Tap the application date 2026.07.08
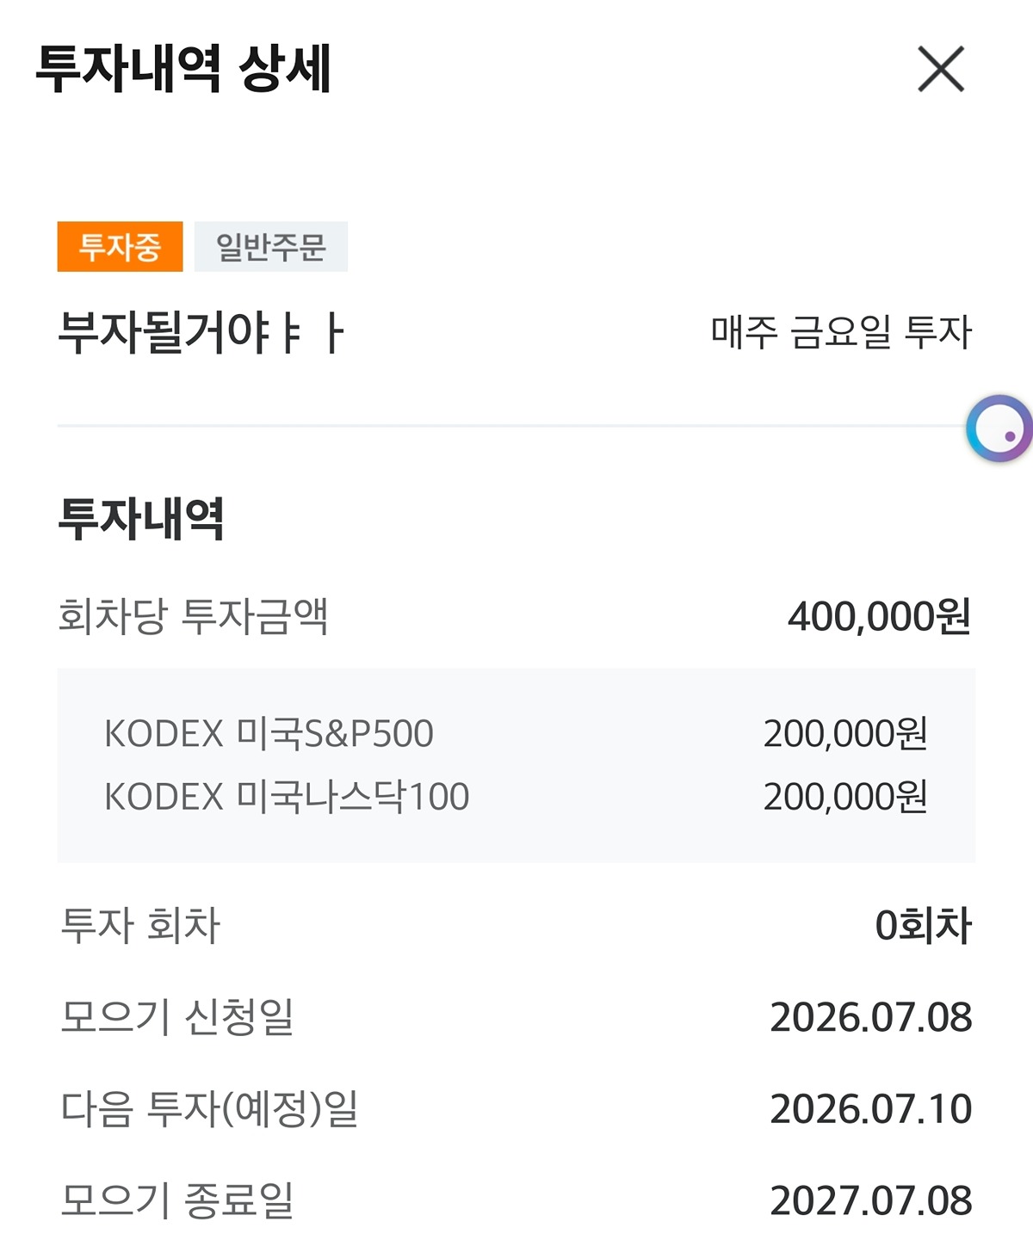Viewport: 1033px width, 1246px height. click(x=871, y=1017)
